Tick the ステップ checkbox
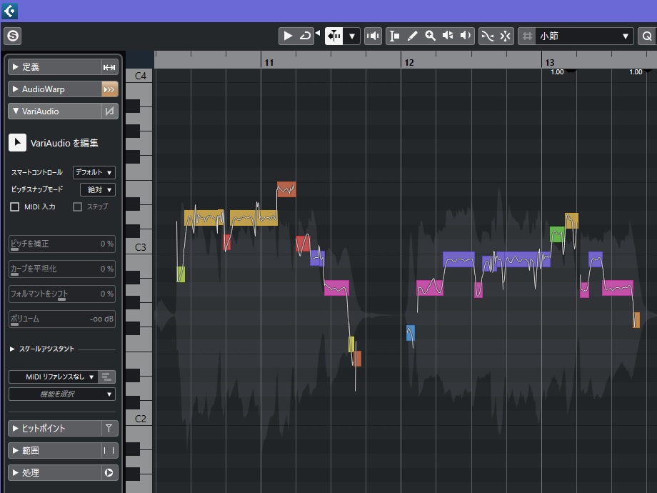This screenshot has width=657, height=493. tap(78, 206)
